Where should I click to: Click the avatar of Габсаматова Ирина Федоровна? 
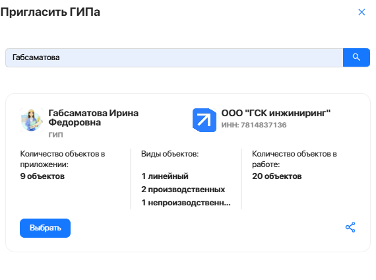32,120
